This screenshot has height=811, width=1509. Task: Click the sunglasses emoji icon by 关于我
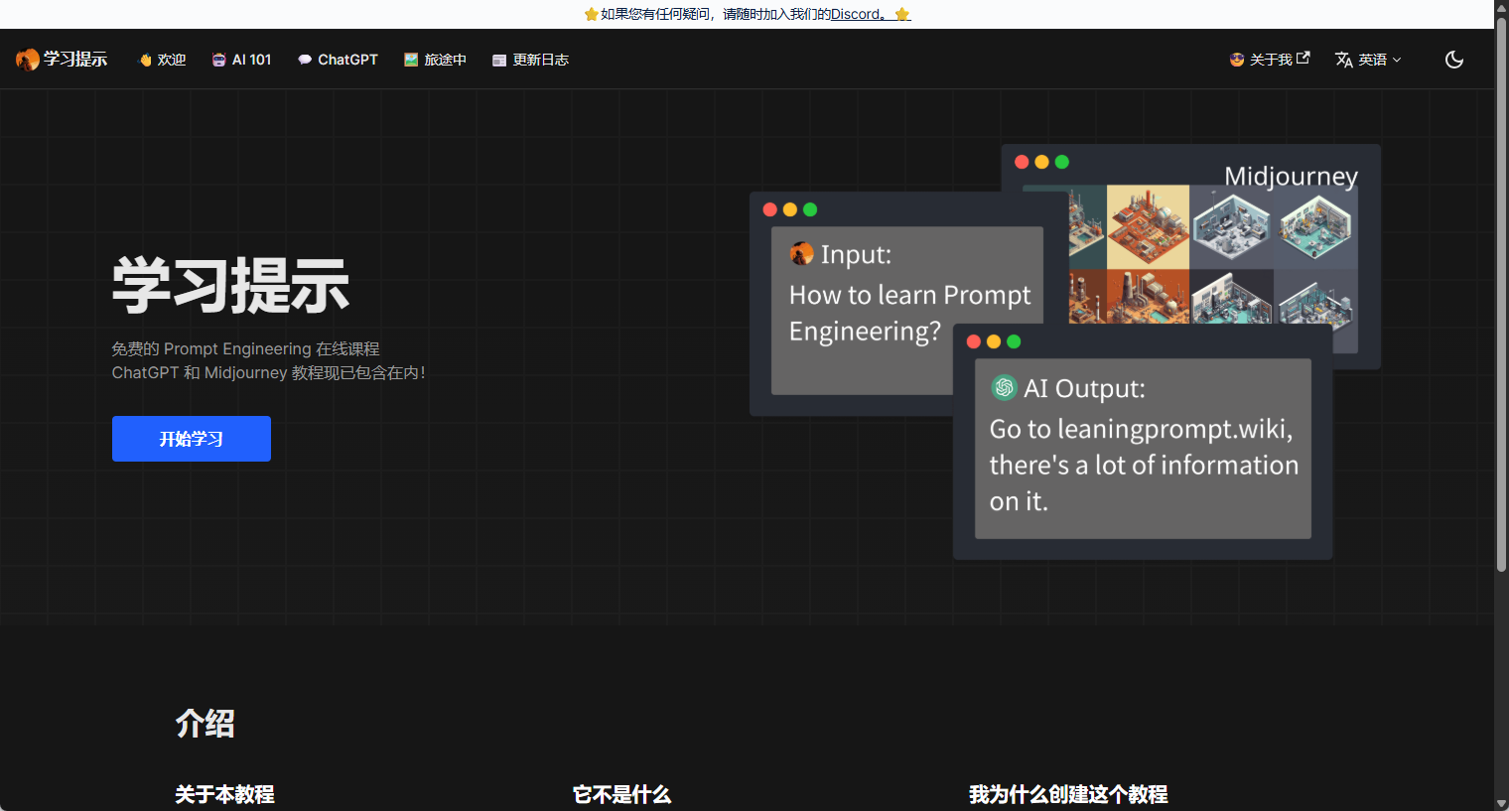coord(1237,60)
